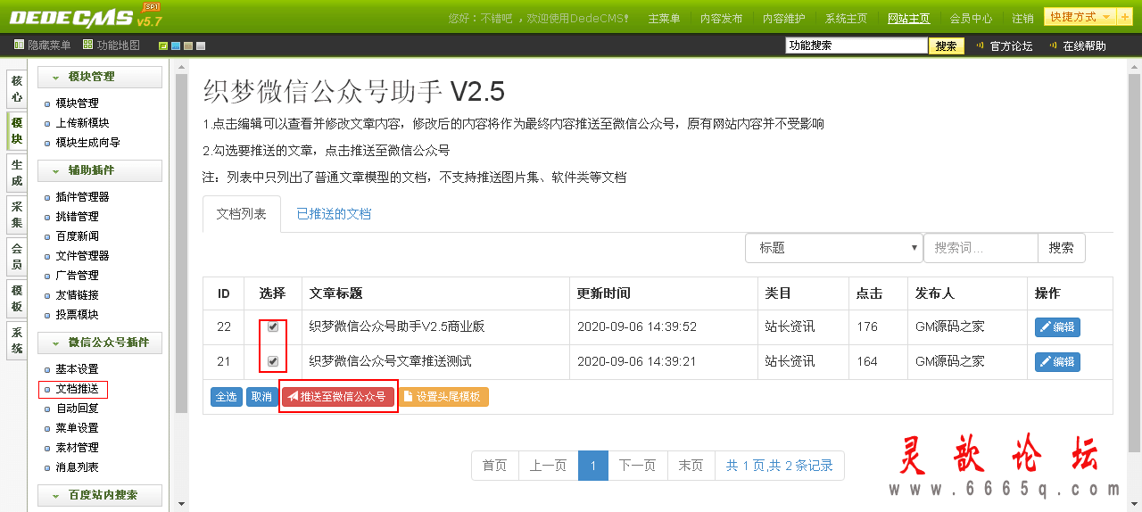Image resolution: width=1142 pixels, height=512 pixels.
Task: Collapse the 微信公众号插件 section header
Action: 100,343
